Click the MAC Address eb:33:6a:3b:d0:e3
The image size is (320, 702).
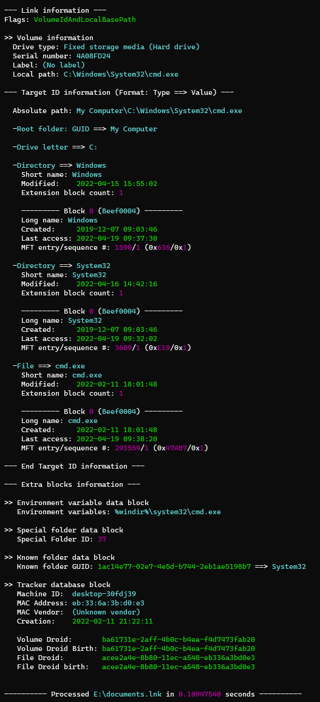click(x=108, y=603)
